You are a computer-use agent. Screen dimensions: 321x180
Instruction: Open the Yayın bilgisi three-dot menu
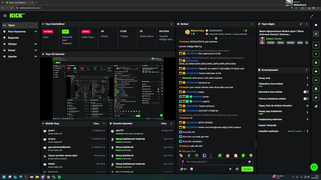point(306,24)
